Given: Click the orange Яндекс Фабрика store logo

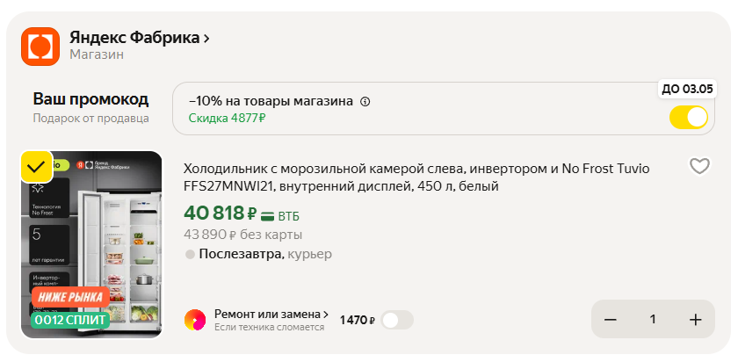Looking at the screenshot, I should coord(40,46).
